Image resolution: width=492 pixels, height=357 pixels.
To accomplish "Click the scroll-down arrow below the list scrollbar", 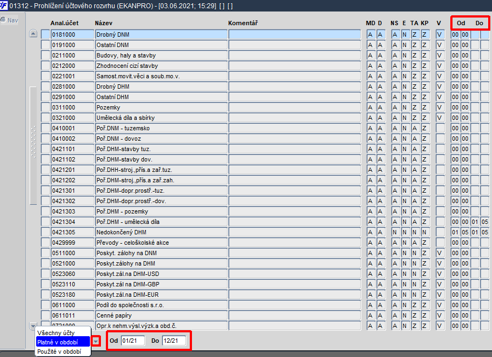I will click(33, 326).
